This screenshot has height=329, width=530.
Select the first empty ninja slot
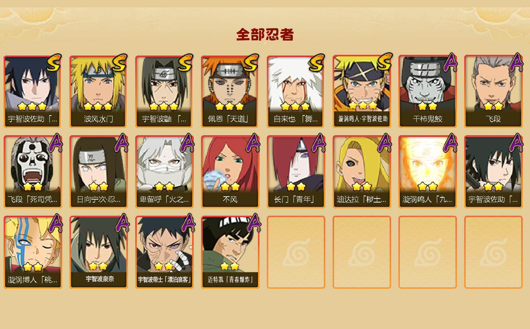296,252
